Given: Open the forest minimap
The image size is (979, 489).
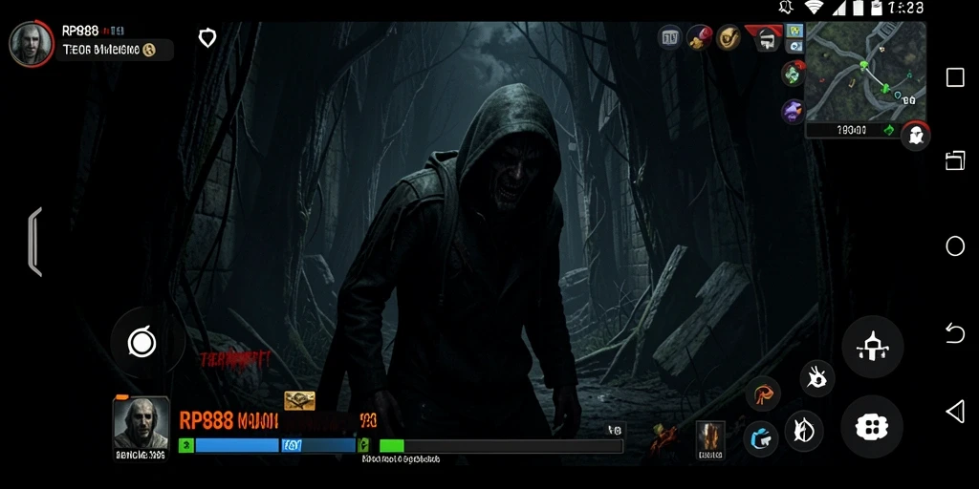Looking at the screenshot, I should (x=866, y=72).
